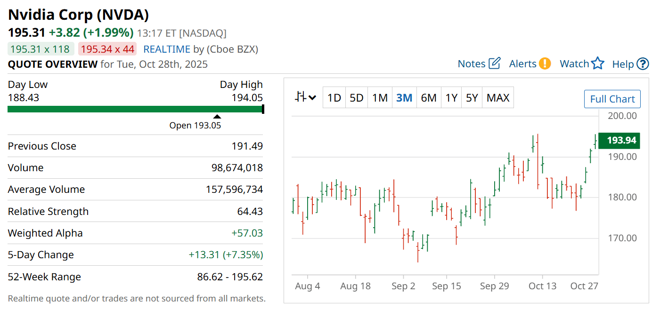Click the red ask price 195.34 x 44

(107, 49)
